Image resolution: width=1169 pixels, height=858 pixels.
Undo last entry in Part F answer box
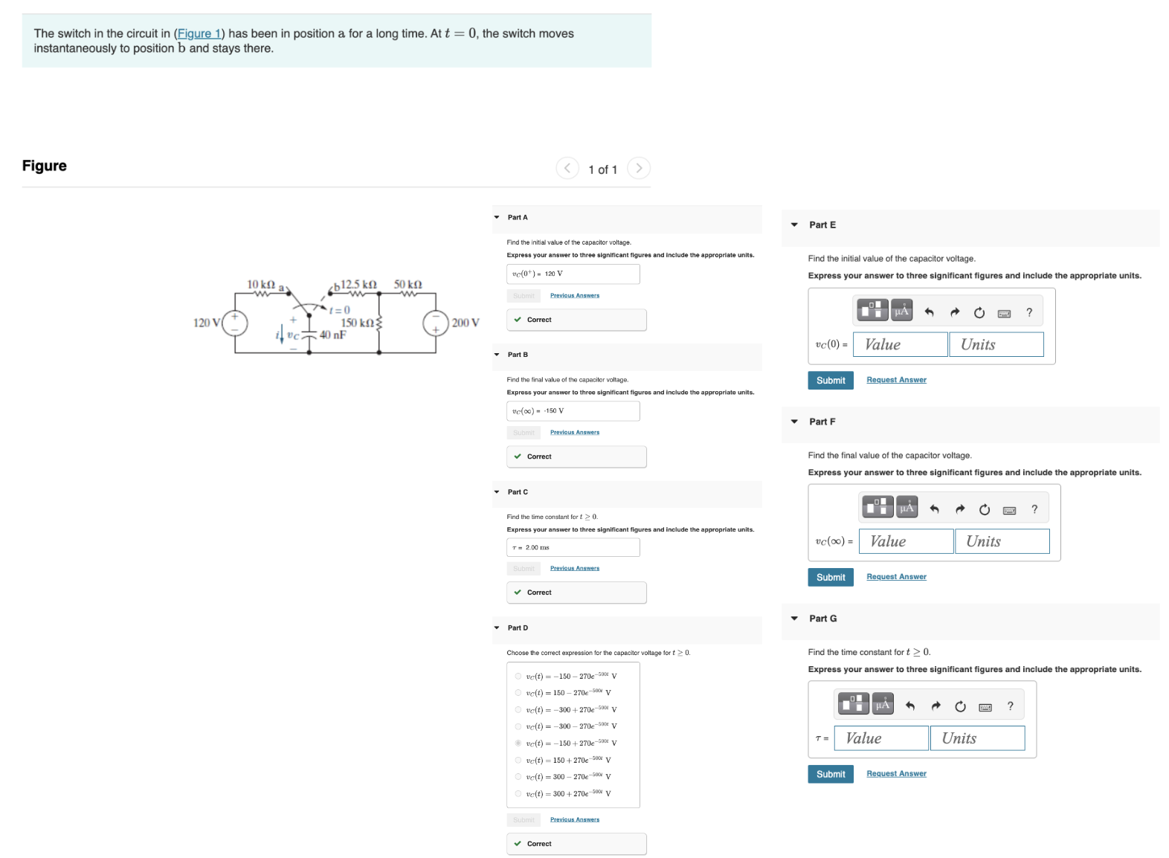pos(935,509)
